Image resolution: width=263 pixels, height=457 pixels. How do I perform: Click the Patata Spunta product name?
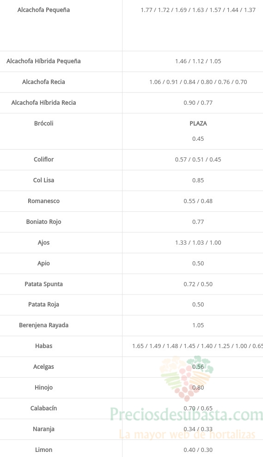tap(43, 284)
